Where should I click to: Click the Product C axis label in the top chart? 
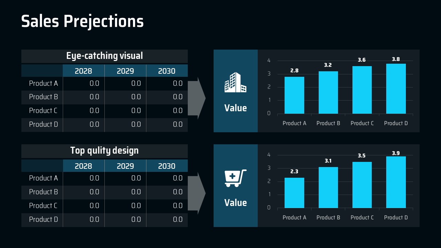[x=362, y=123]
